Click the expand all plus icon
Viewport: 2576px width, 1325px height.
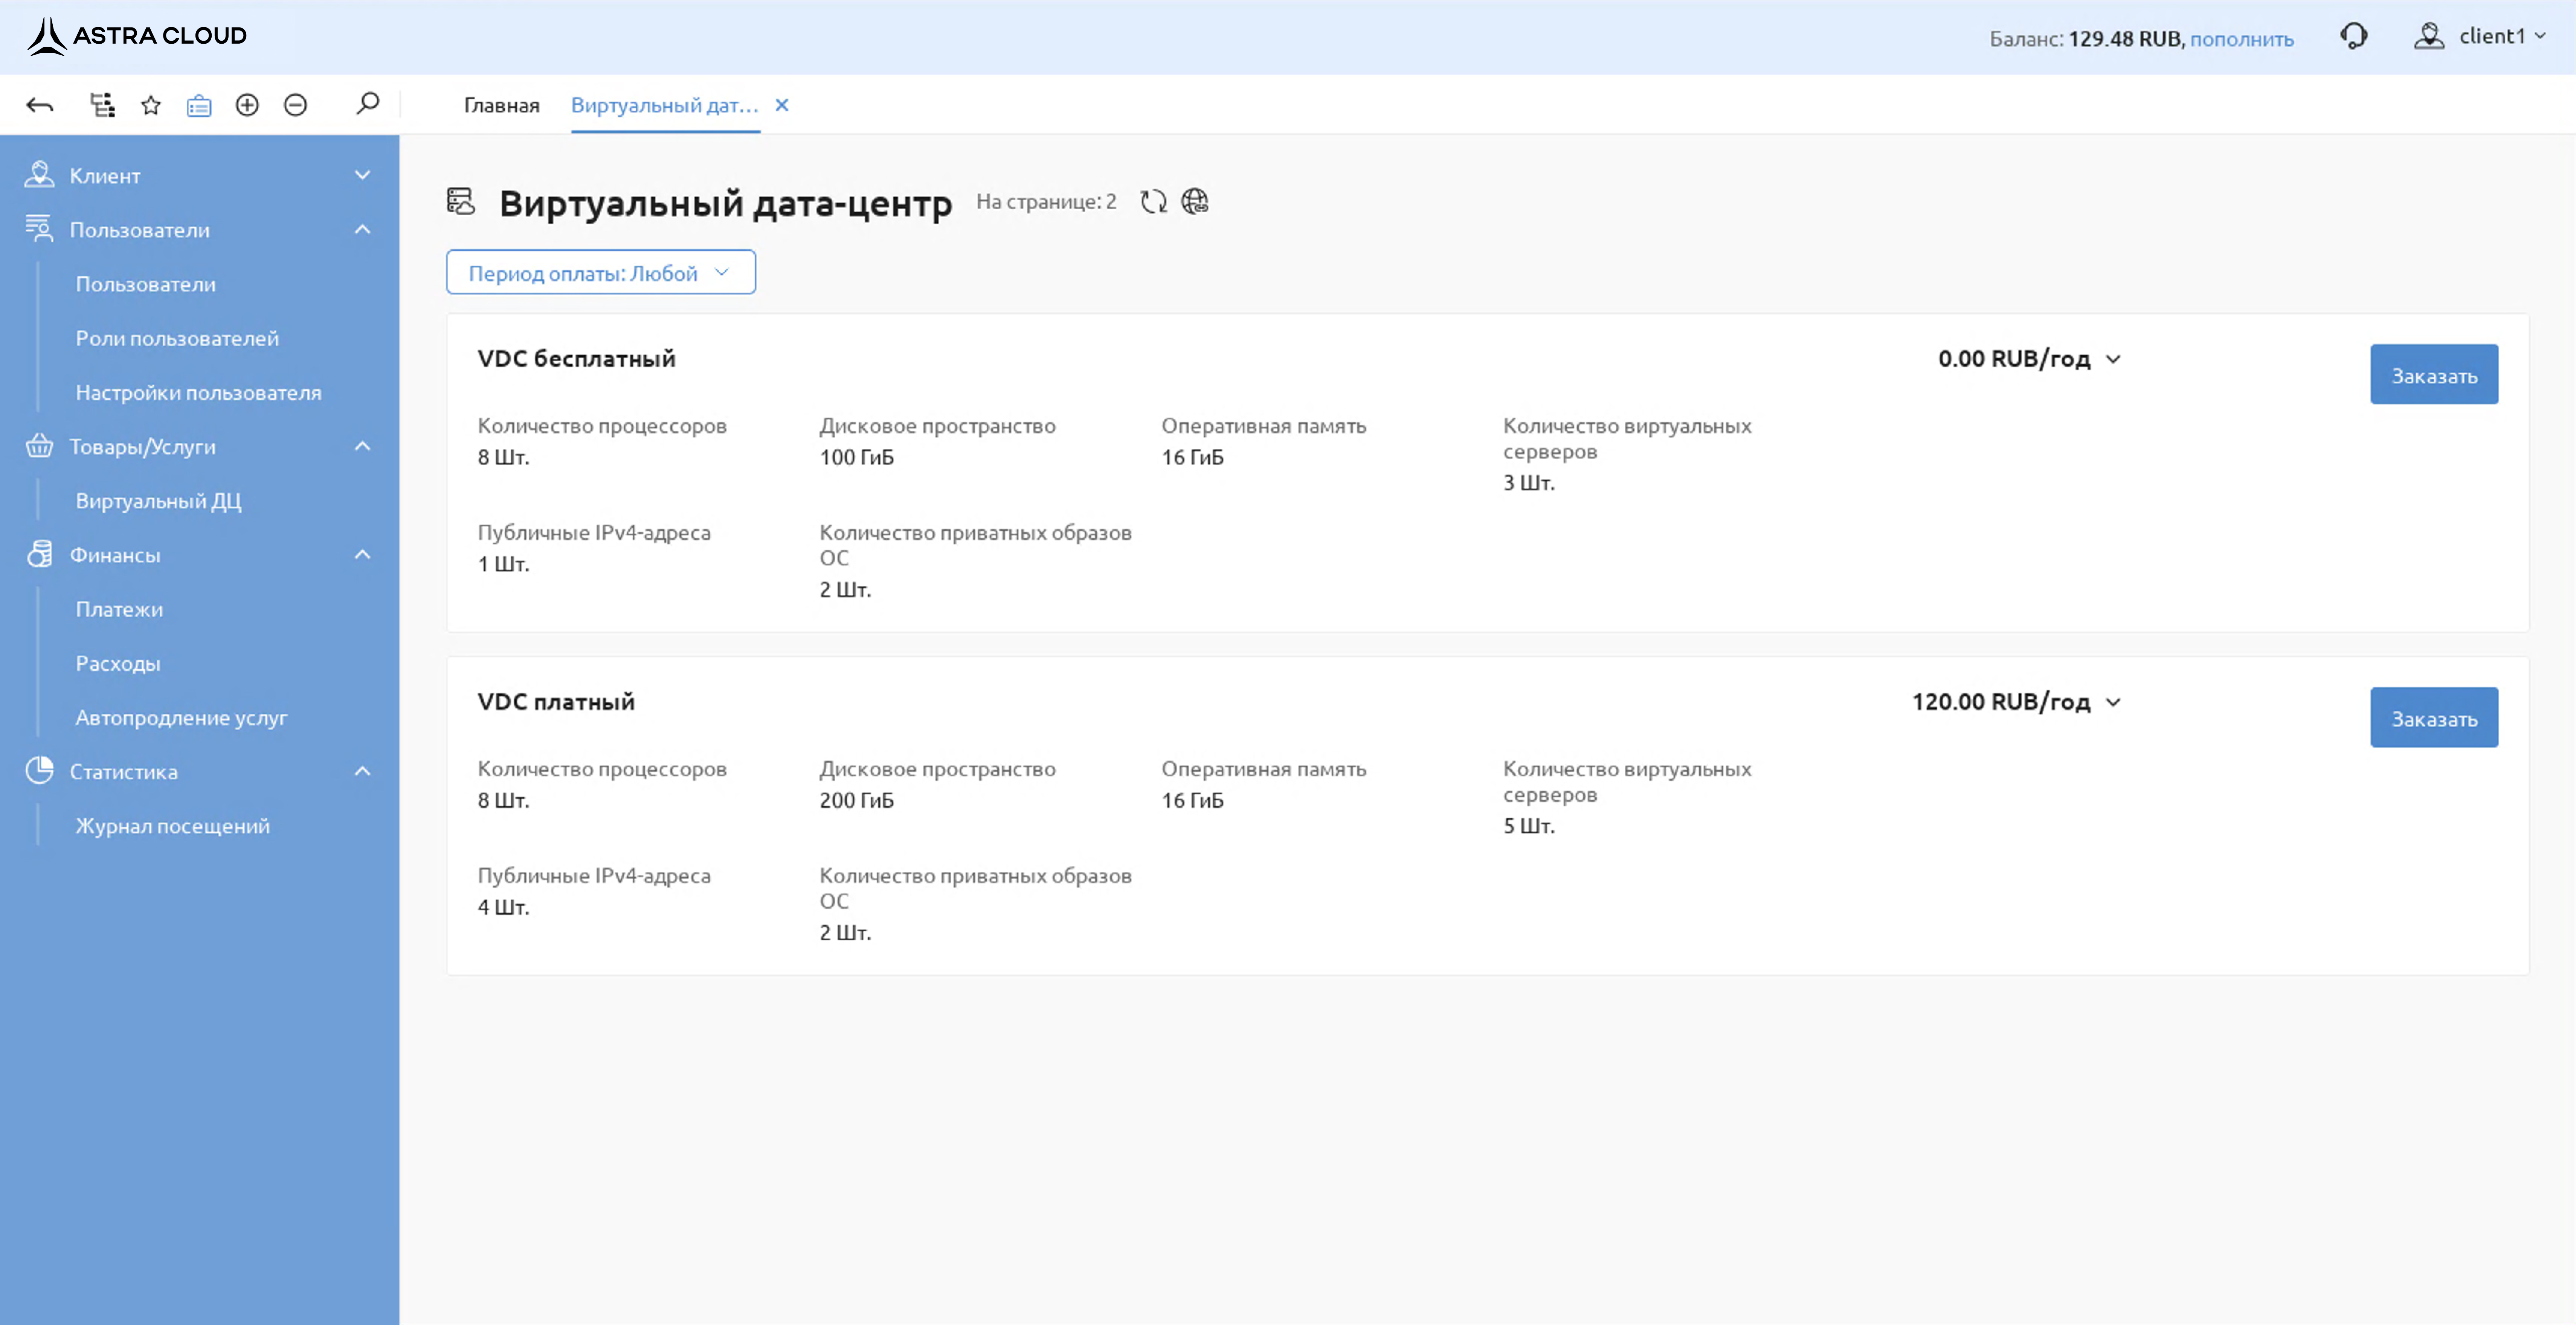pyautogui.click(x=247, y=105)
